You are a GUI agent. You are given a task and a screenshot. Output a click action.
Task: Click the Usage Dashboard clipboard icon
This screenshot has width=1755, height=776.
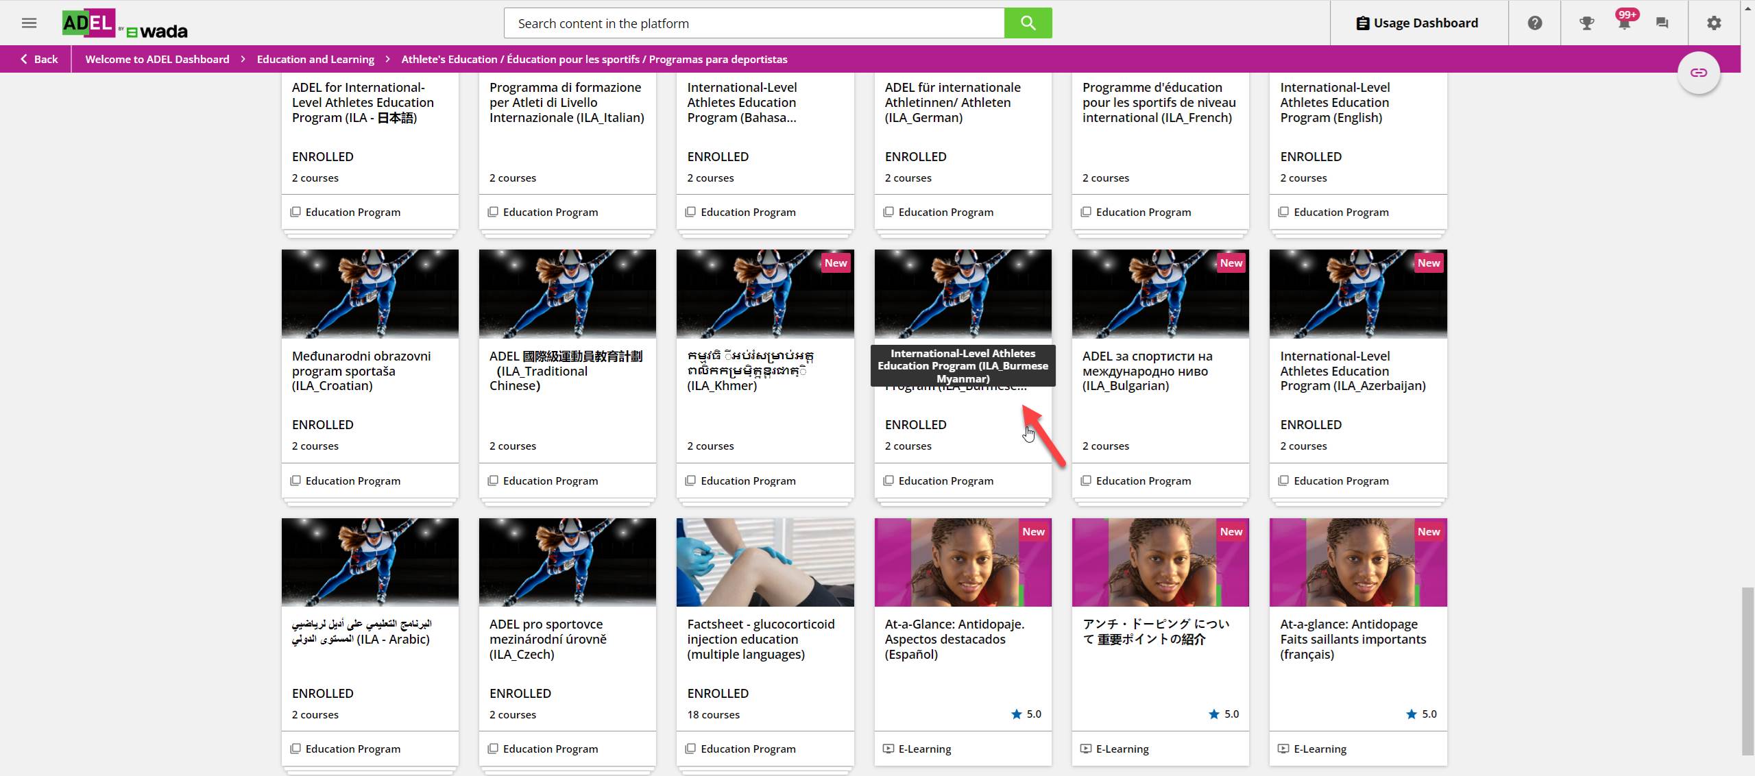point(1362,23)
